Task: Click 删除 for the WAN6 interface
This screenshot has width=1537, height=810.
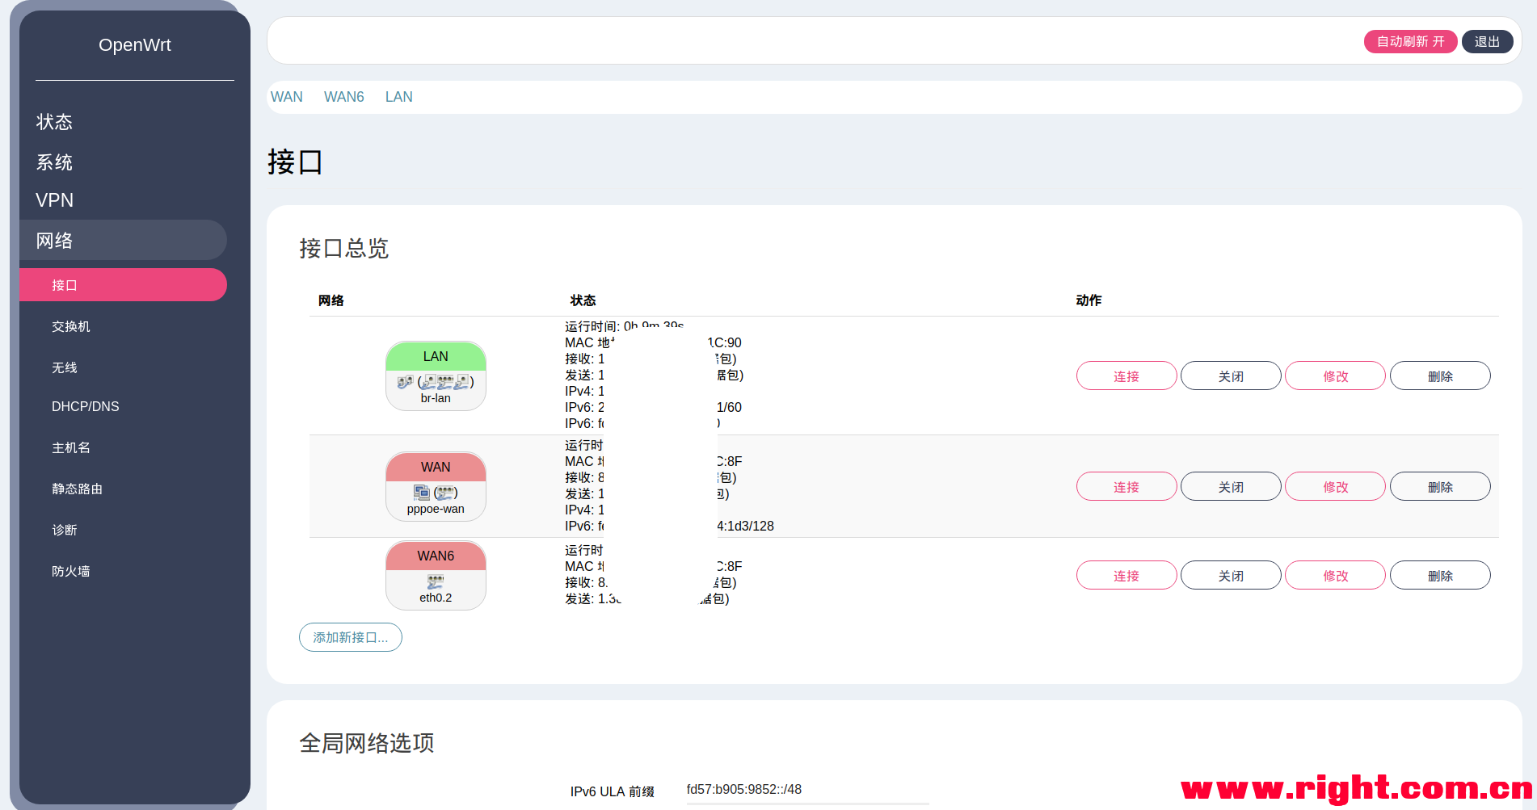Action: coord(1440,576)
